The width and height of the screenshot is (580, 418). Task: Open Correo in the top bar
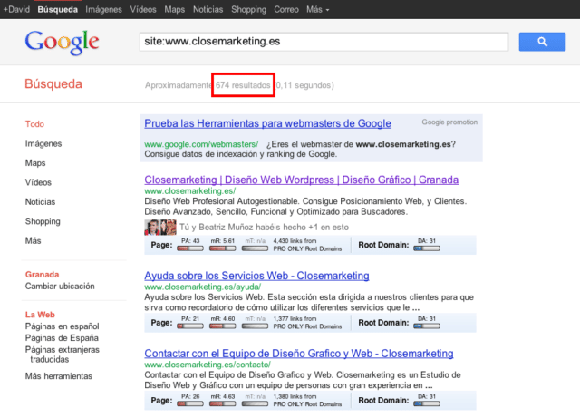coord(286,9)
